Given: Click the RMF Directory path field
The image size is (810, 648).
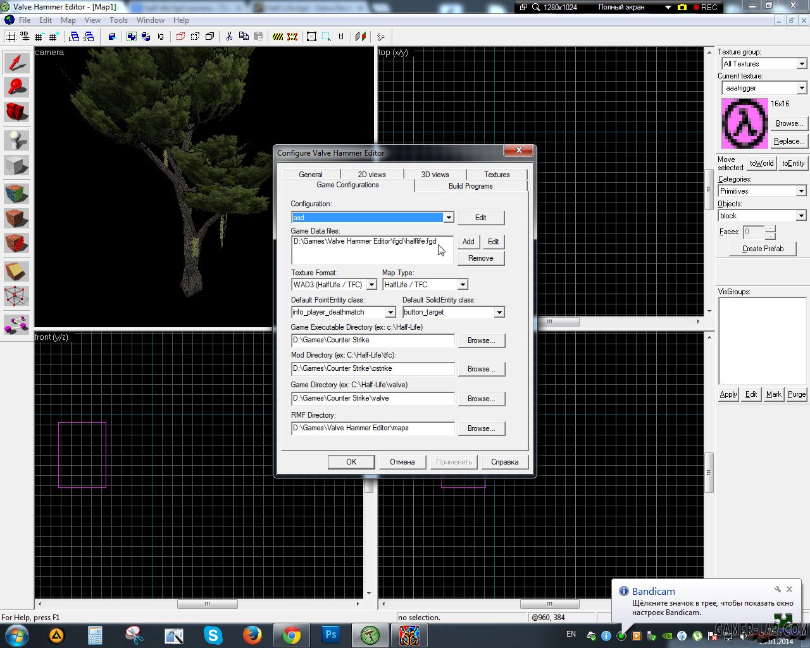Looking at the screenshot, I should [373, 428].
